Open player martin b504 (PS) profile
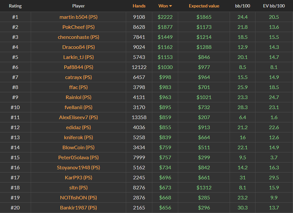Image resolution: width=293 pixels, height=213 pixels. coord(78,17)
